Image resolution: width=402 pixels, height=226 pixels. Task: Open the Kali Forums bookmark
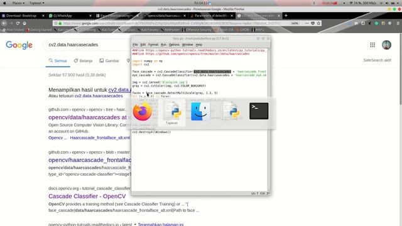148,30
